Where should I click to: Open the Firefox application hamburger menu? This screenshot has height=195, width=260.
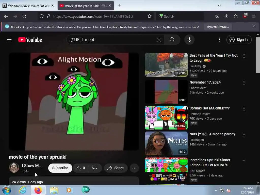254,17
